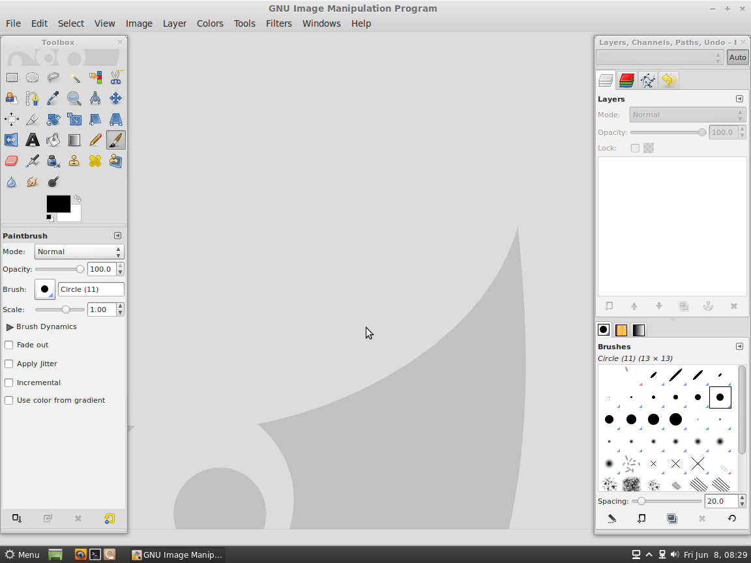Image resolution: width=751 pixels, height=563 pixels.
Task: Expand the Brush Dynamics section
Action: point(10,327)
